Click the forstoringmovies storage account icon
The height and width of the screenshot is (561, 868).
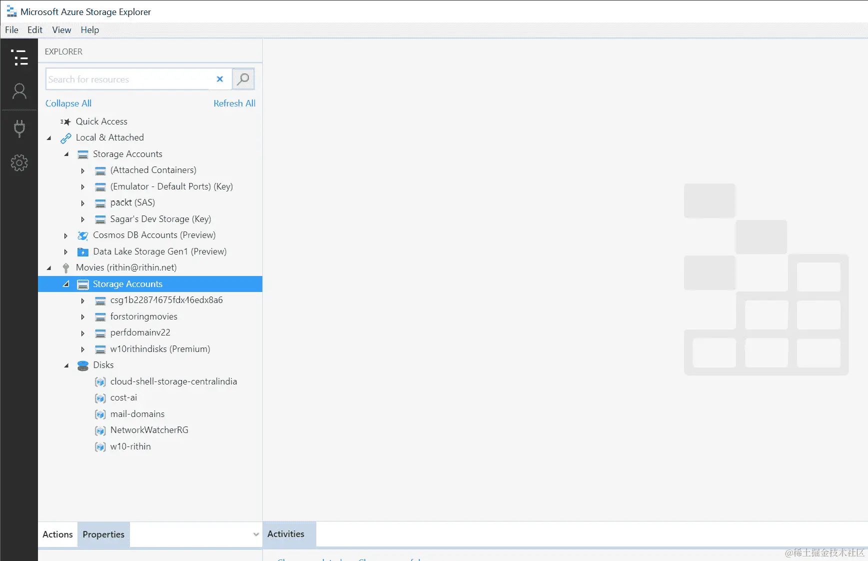100,317
